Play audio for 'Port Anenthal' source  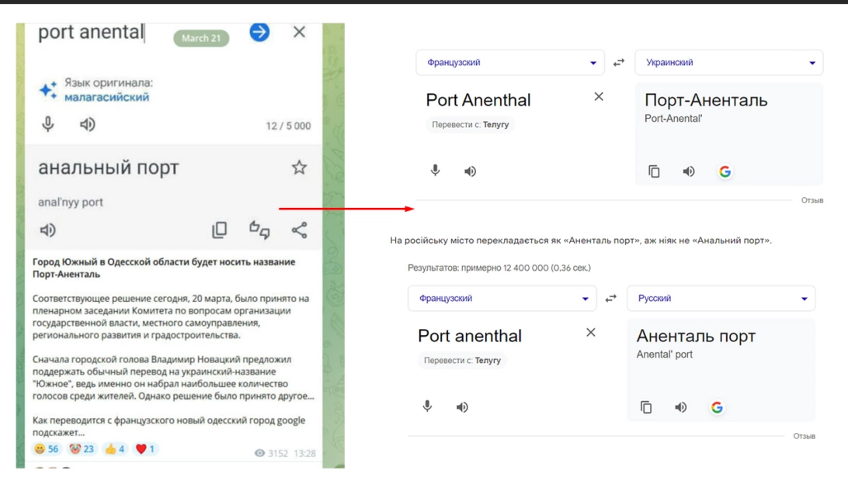click(x=470, y=171)
